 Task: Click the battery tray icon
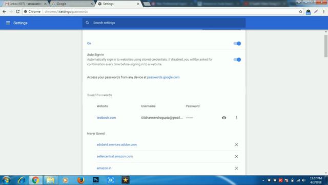point(292,180)
